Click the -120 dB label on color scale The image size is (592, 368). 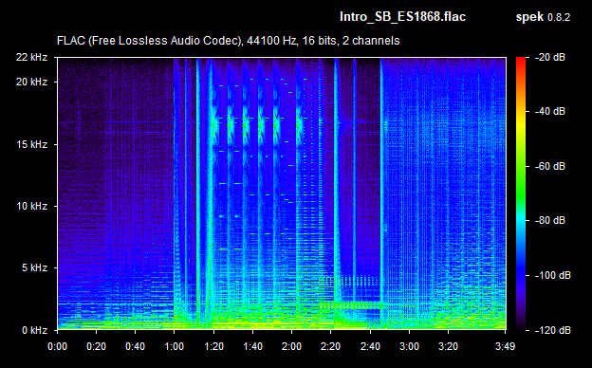click(x=553, y=330)
